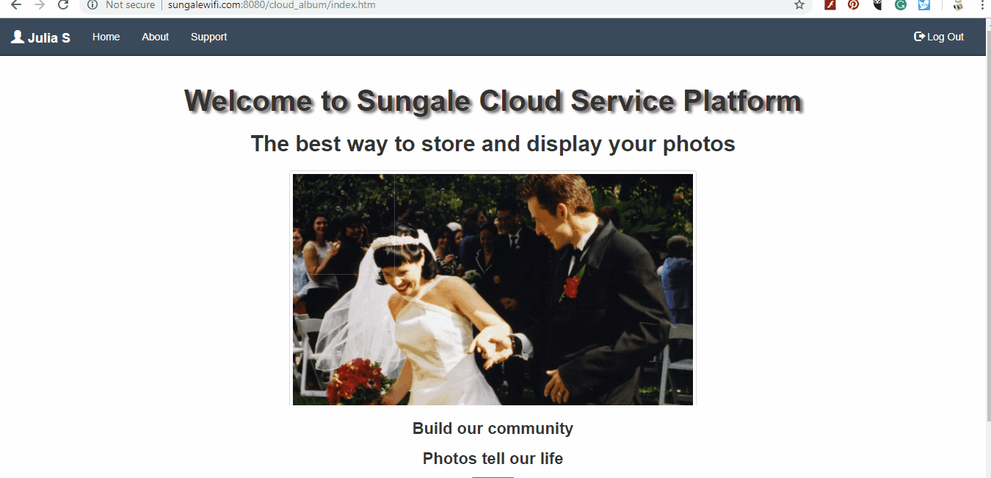Click the owl extension icon

877,5
